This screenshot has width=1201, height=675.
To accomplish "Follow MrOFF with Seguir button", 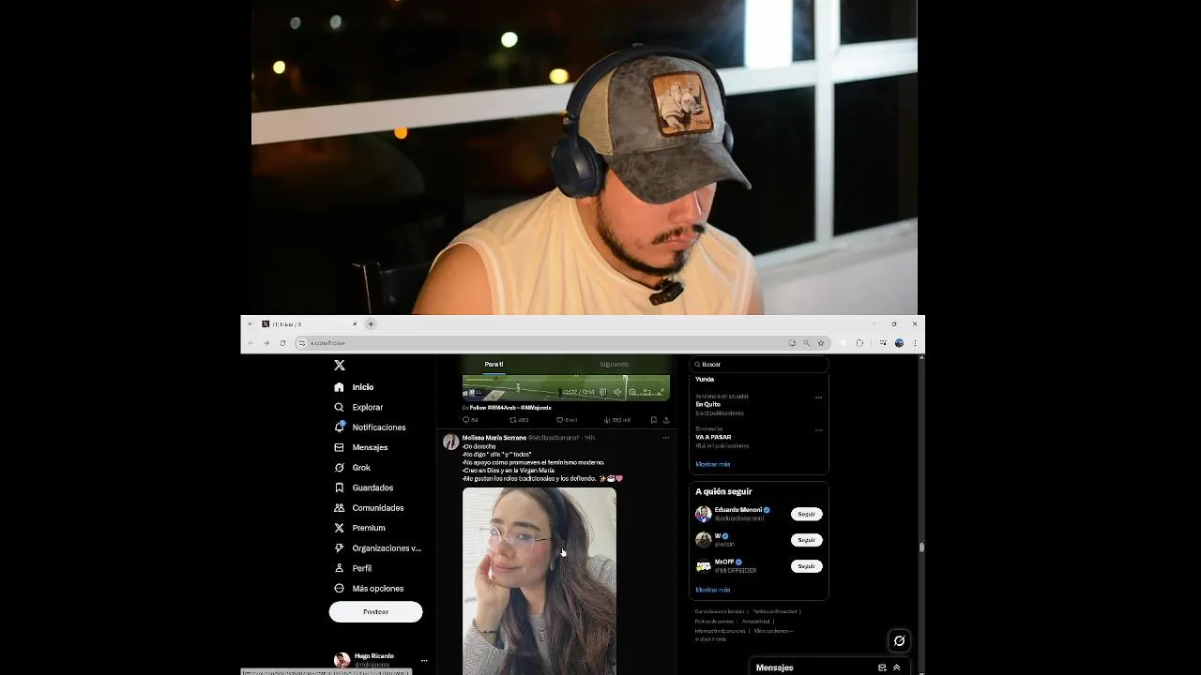I will (807, 566).
